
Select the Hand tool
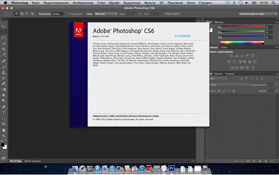pyautogui.click(x=4, y=130)
